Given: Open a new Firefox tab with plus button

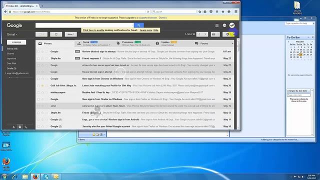Looking at the screenshot, I should pyautogui.click(x=42, y=6).
